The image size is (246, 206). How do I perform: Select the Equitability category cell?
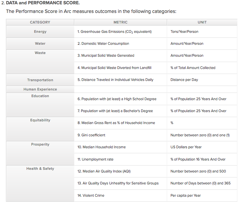(40, 120)
